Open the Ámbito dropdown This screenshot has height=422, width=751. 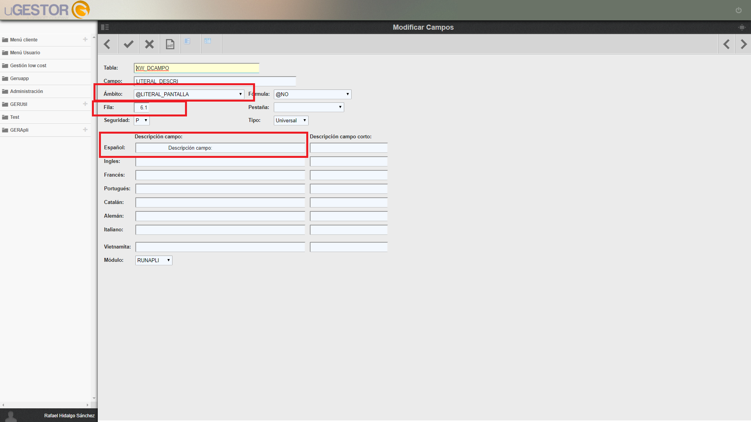click(189, 94)
